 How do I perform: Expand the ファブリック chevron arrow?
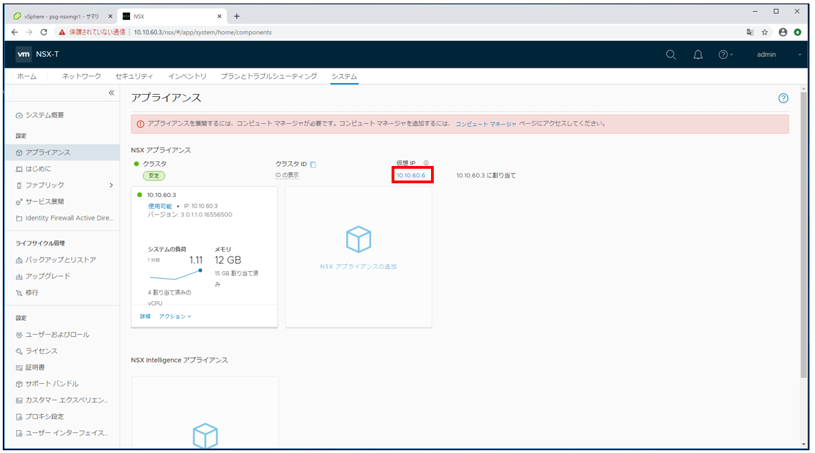pos(111,185)
